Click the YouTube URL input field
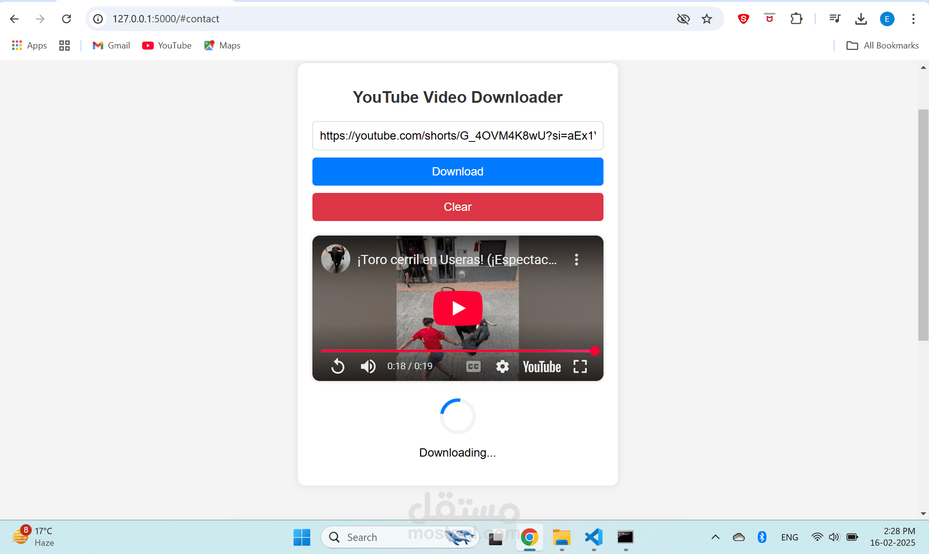929x554 pixels. click(x=457, y=136)
